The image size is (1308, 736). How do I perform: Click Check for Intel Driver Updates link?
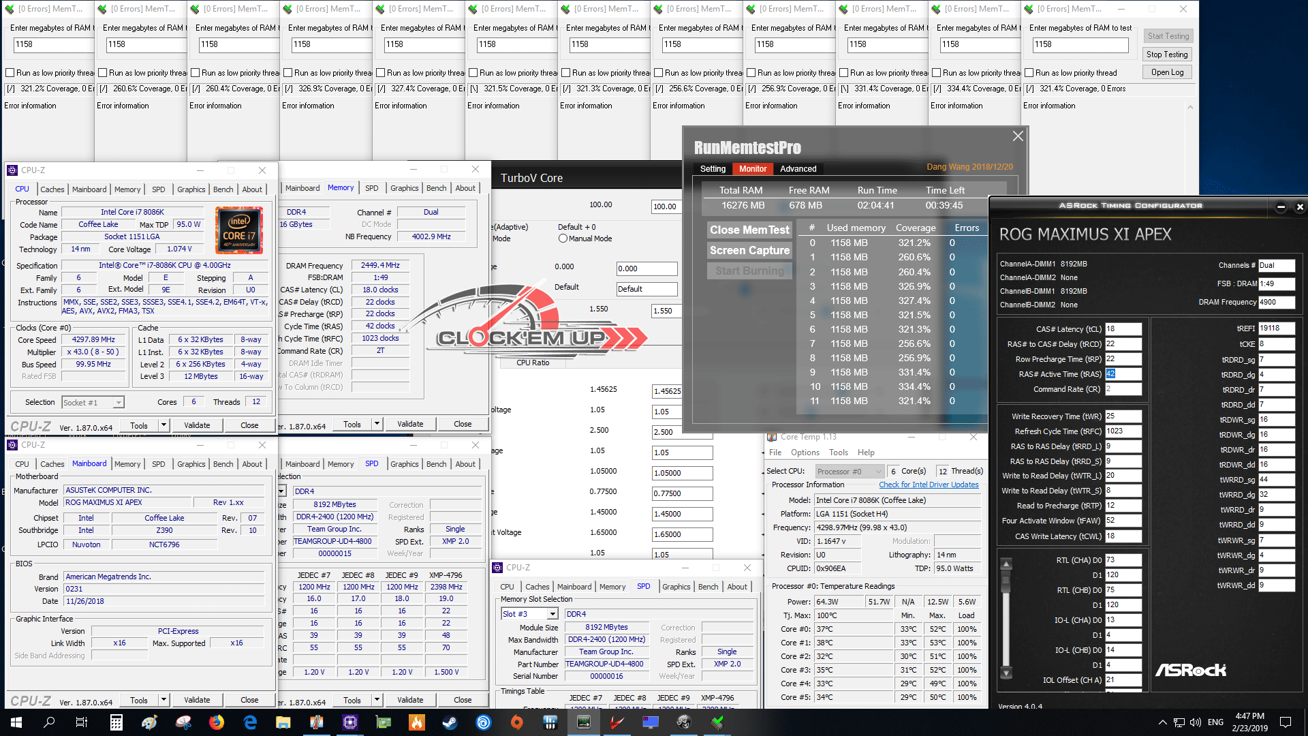(929, 485)
